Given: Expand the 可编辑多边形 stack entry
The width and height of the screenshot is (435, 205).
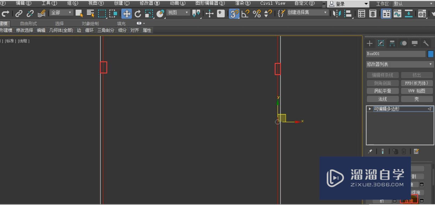Looking at the screenshot, I should click(370, 109).
